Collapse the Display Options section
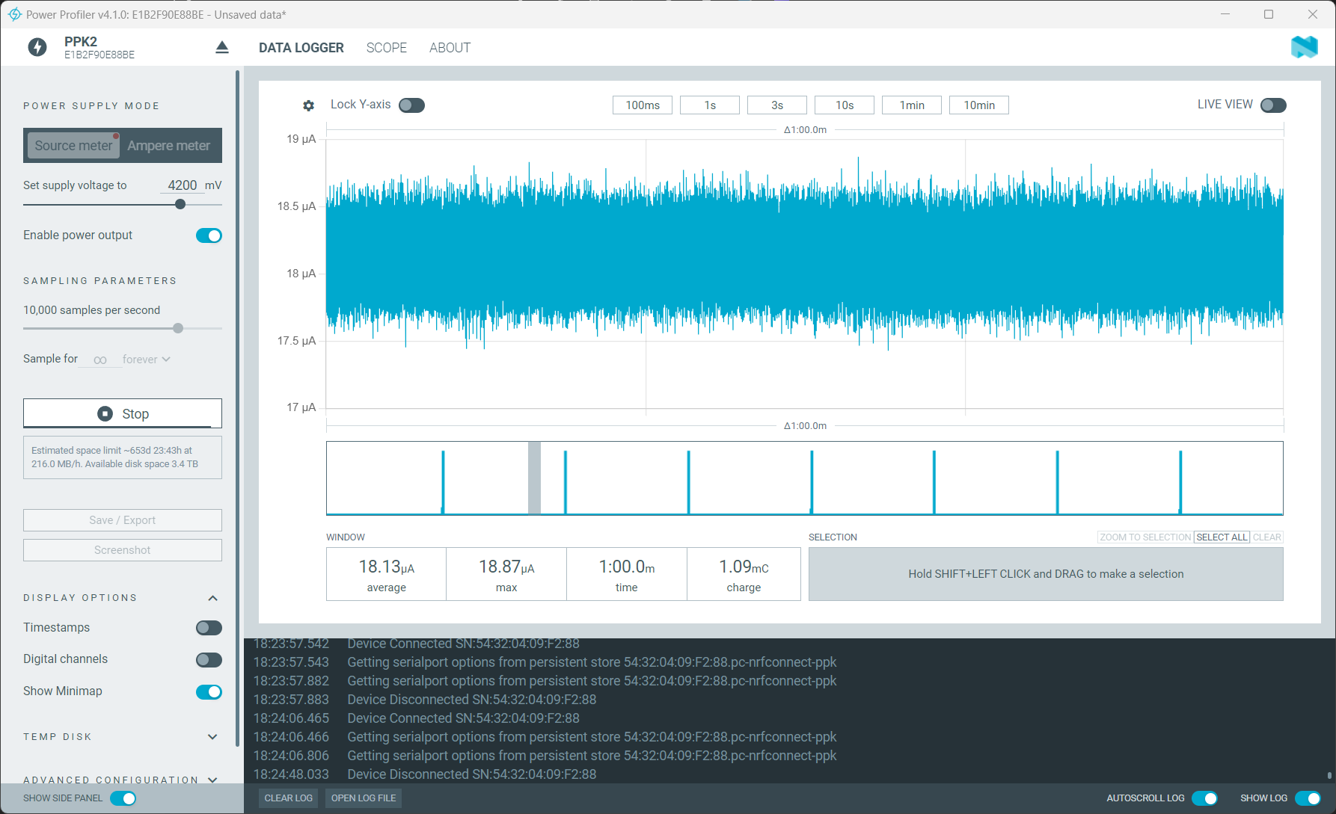Screen dimensions: 1336x814 tap(212, 598)
